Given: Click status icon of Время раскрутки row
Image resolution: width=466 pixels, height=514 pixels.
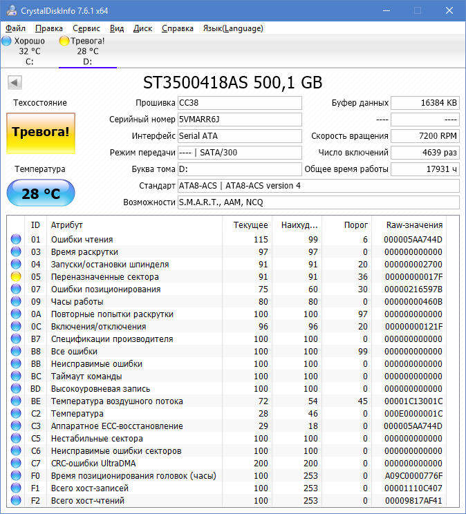Looking at the screenshot, I should [16, 251].
